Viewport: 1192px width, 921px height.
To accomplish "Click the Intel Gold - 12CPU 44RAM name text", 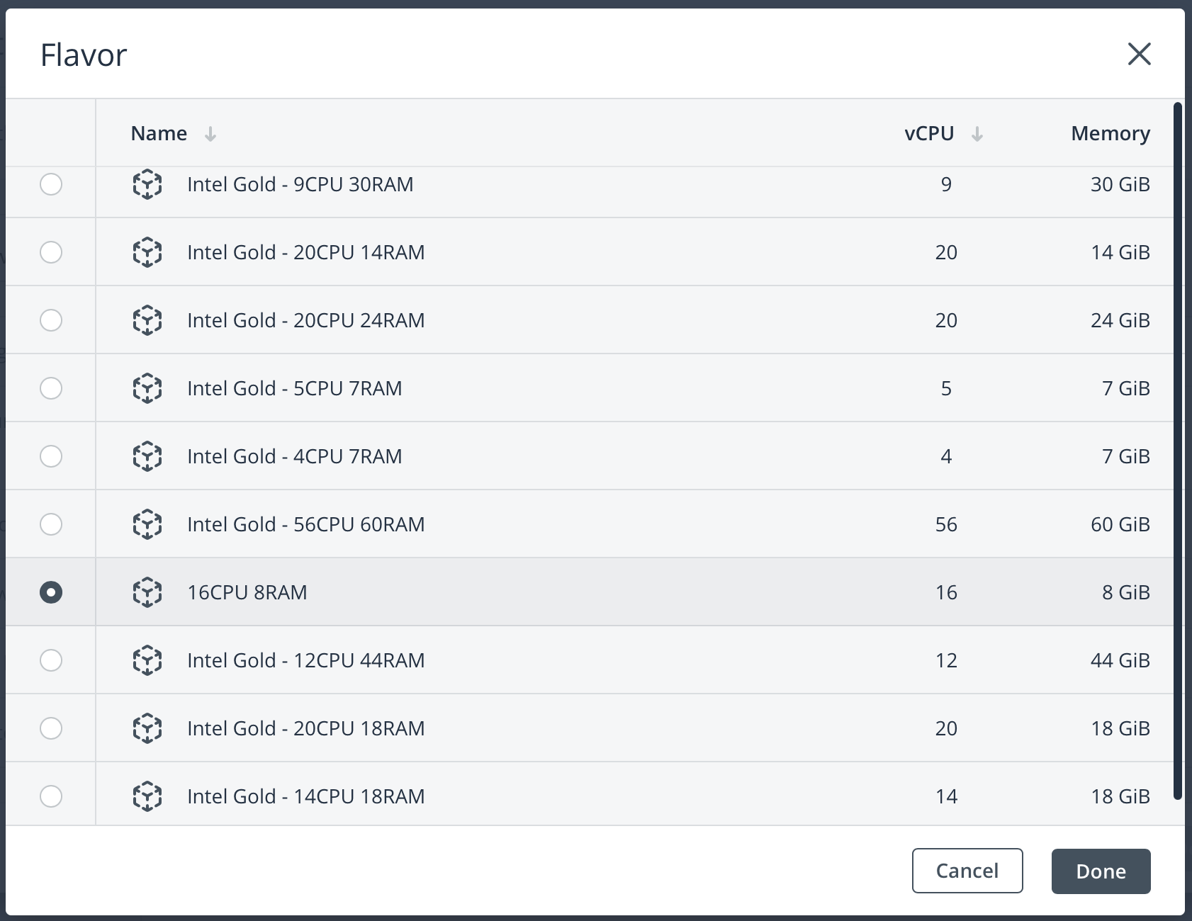I will click(x=305, y=660).
